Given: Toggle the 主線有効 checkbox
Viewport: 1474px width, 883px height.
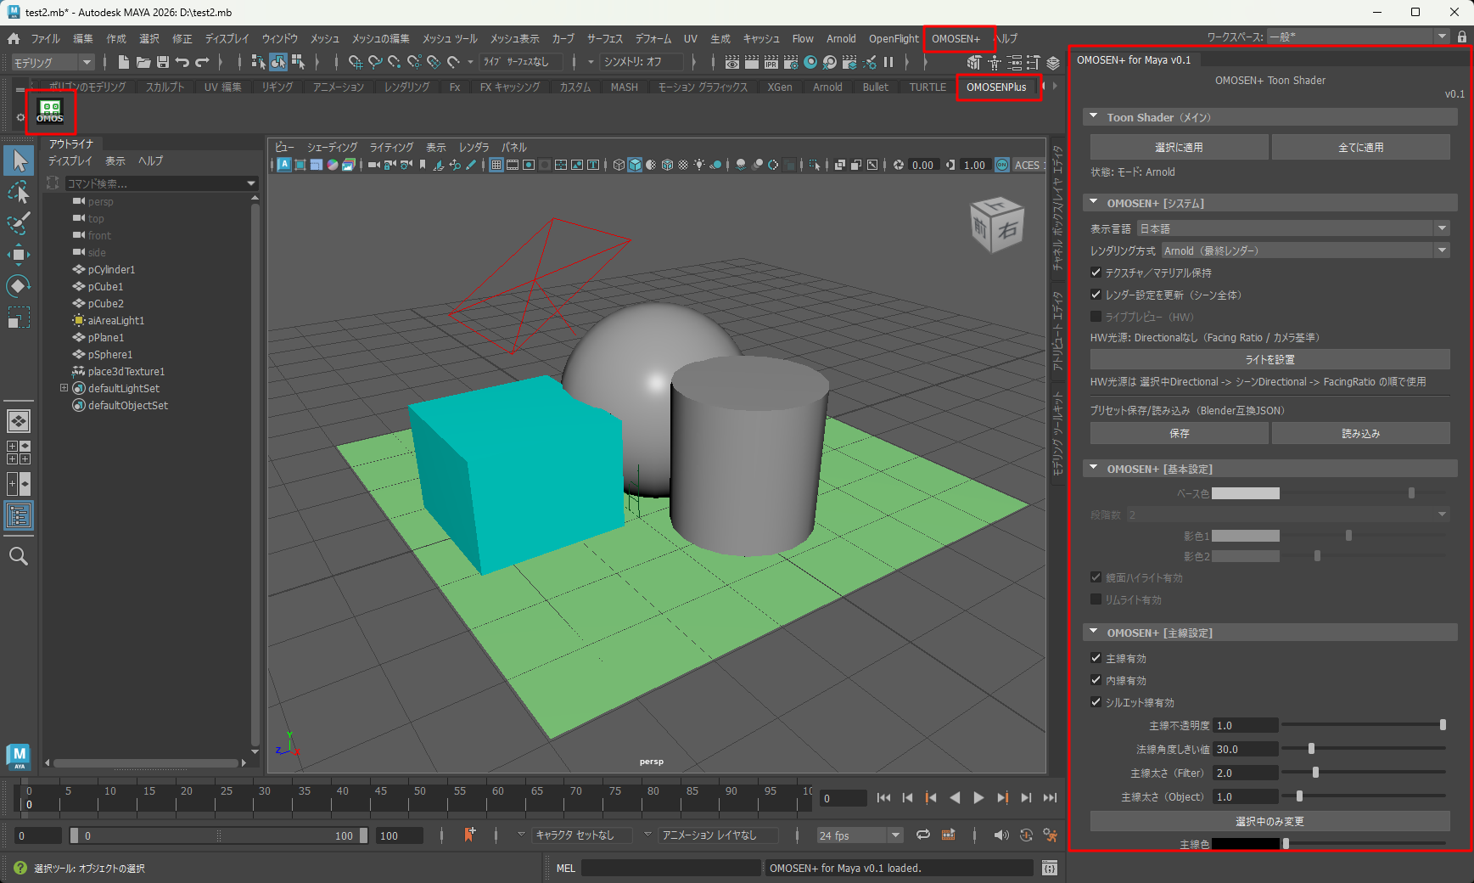Looking at the screenshot, I should click(x=1096, y=658).
